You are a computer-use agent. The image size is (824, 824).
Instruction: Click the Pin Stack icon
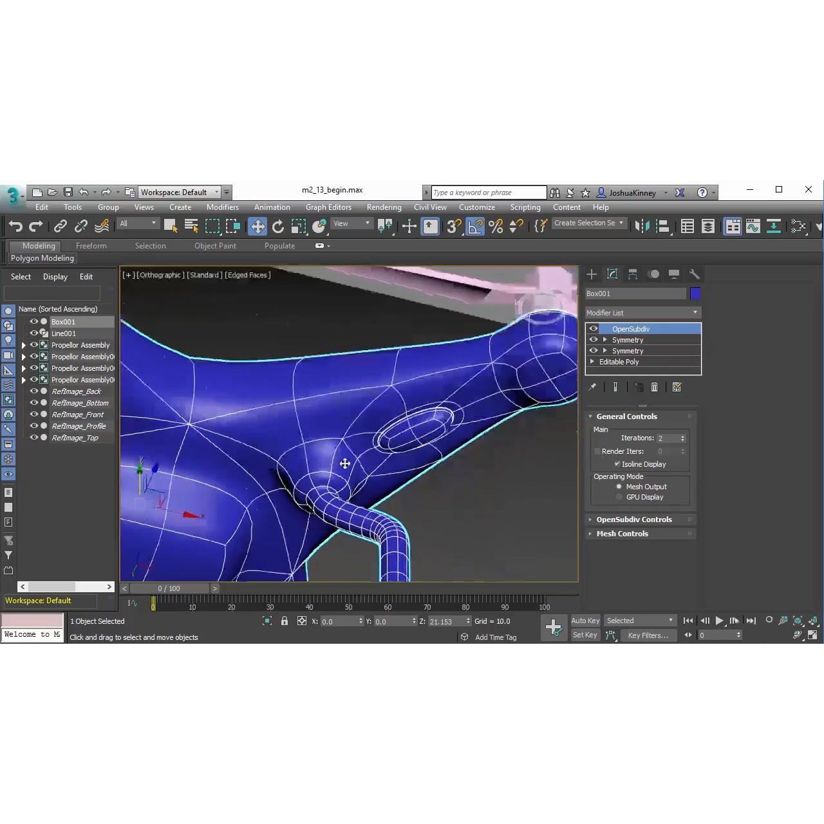coord(592,387)
